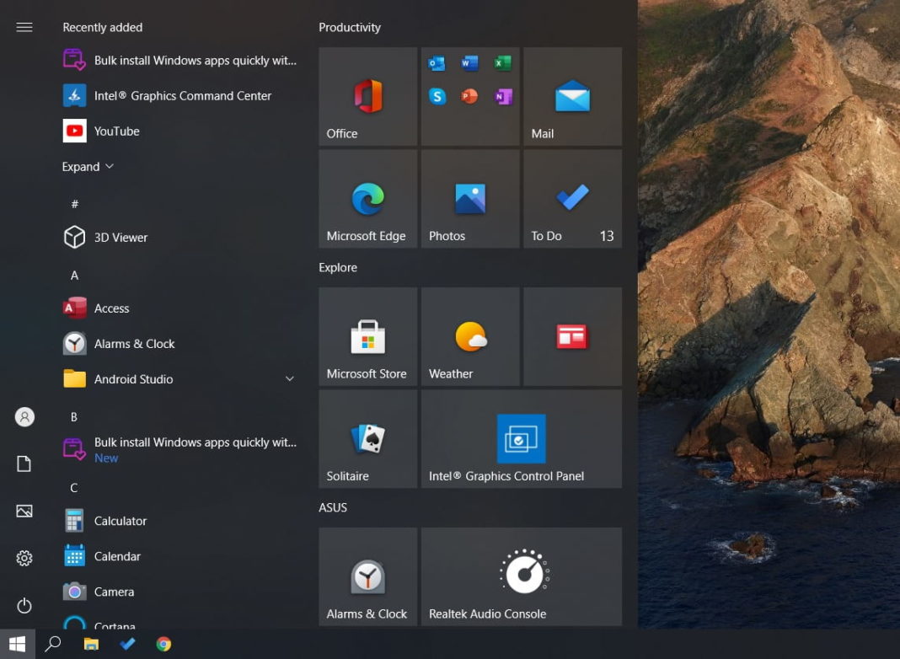Open the Office tile
The image size is (900, 659).
click(367, 96)
